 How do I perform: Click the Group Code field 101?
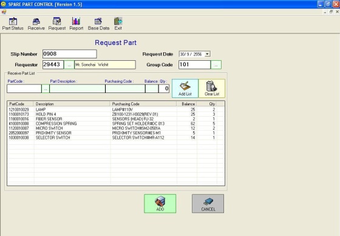(x=194, y=64)
